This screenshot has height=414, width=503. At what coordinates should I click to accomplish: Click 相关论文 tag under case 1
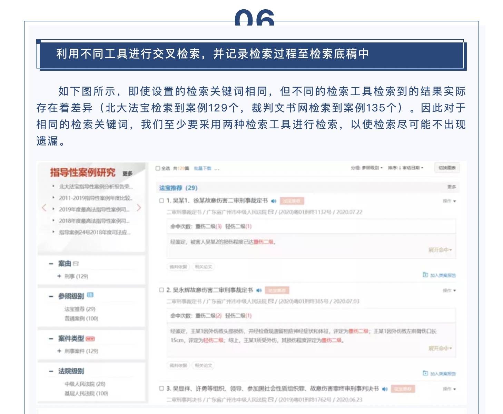[x=203, y=267]
